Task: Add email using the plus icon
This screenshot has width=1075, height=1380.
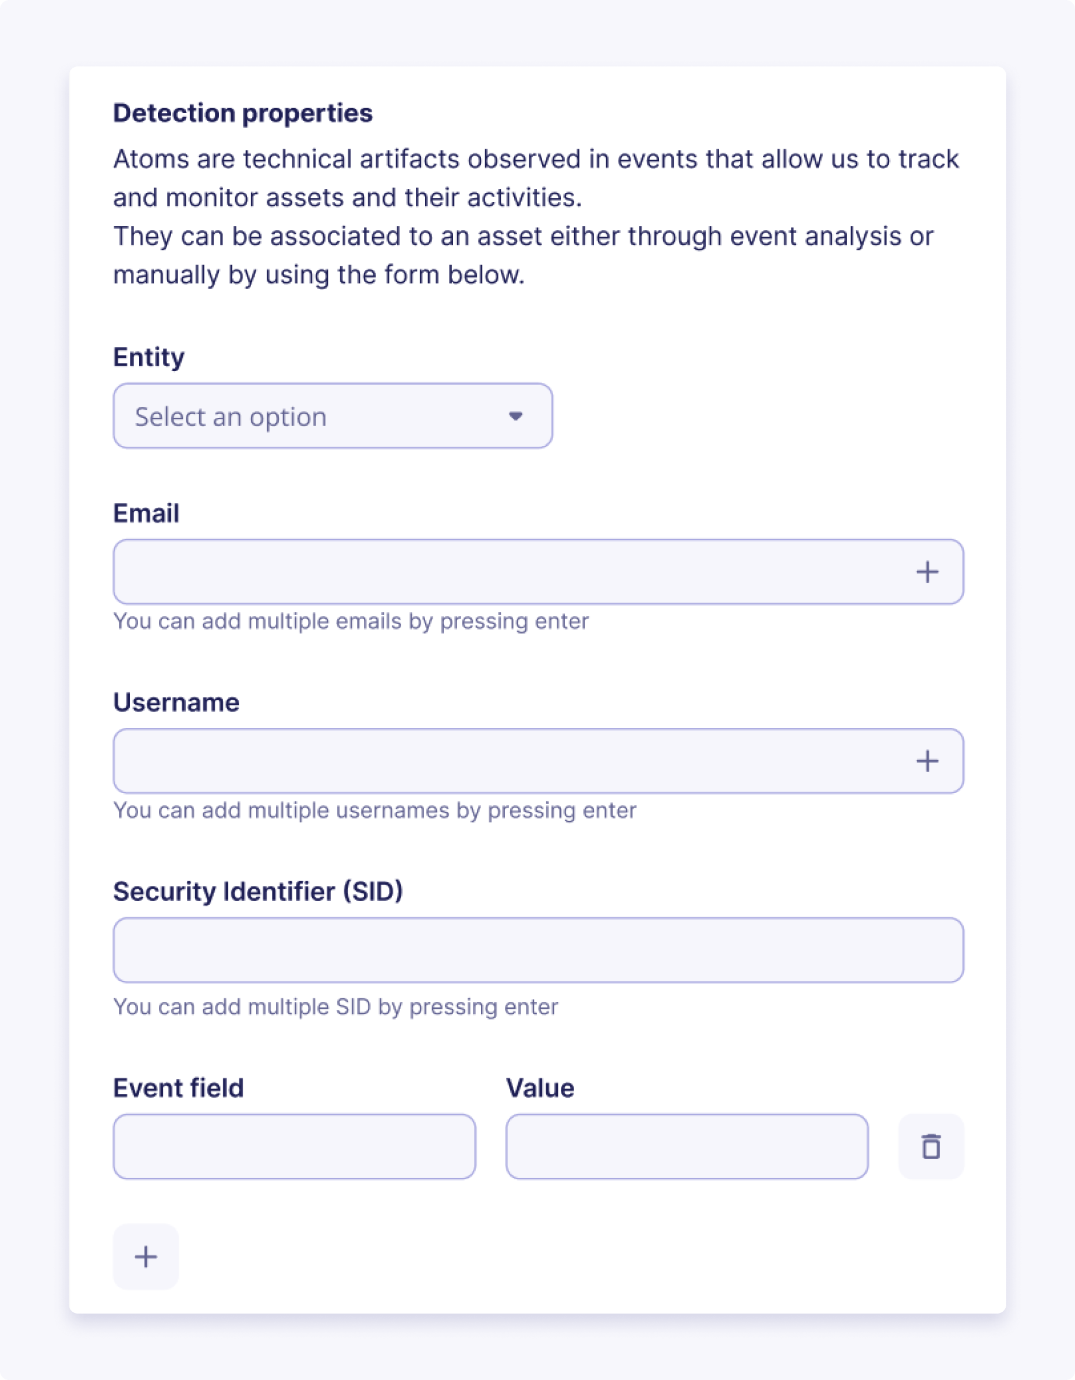Action: coord(927,572)
